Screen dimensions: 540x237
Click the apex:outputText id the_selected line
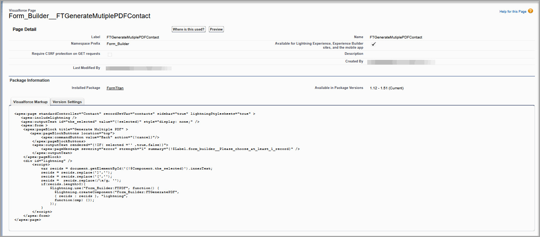(x=110, y=122)
